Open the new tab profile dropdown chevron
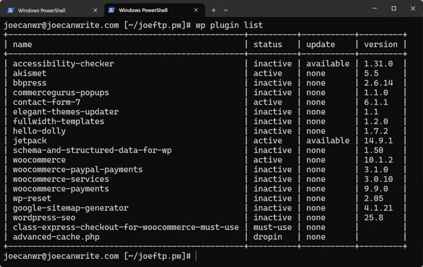Screen dimensions: 423x267 (x=226, y=9)
